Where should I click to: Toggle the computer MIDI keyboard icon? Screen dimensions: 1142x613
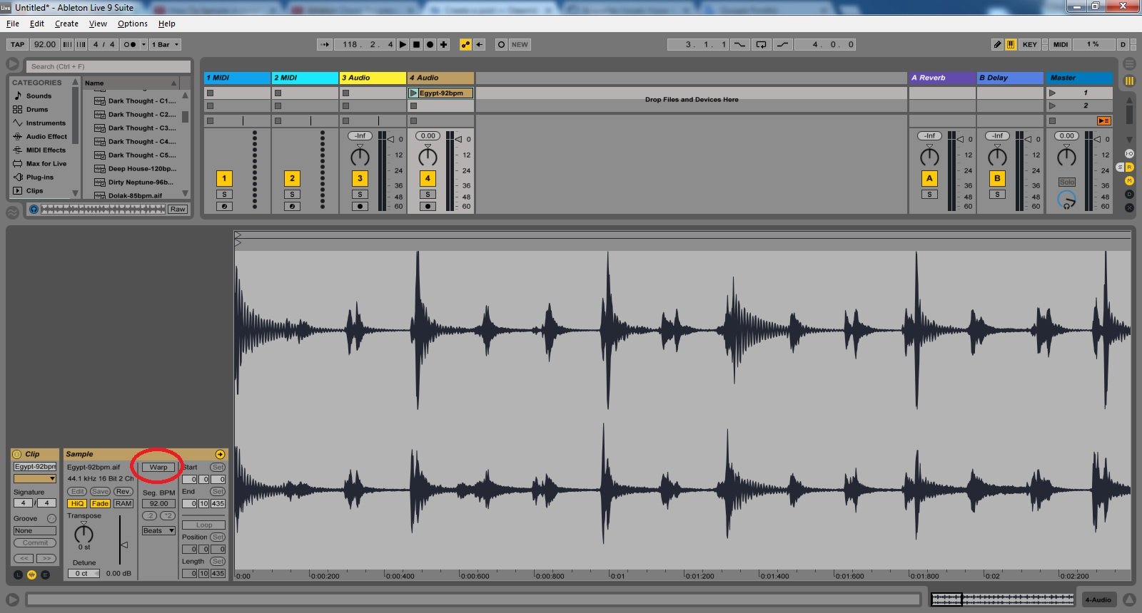(x=1011, y=44)
